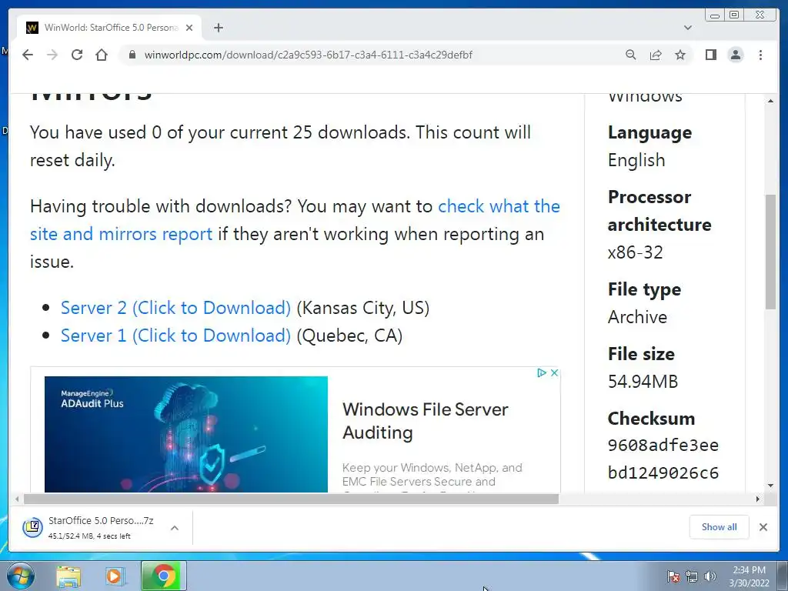788x591 pixels.
Task: Bookmark this page with the star
Action: pos(680,55)
